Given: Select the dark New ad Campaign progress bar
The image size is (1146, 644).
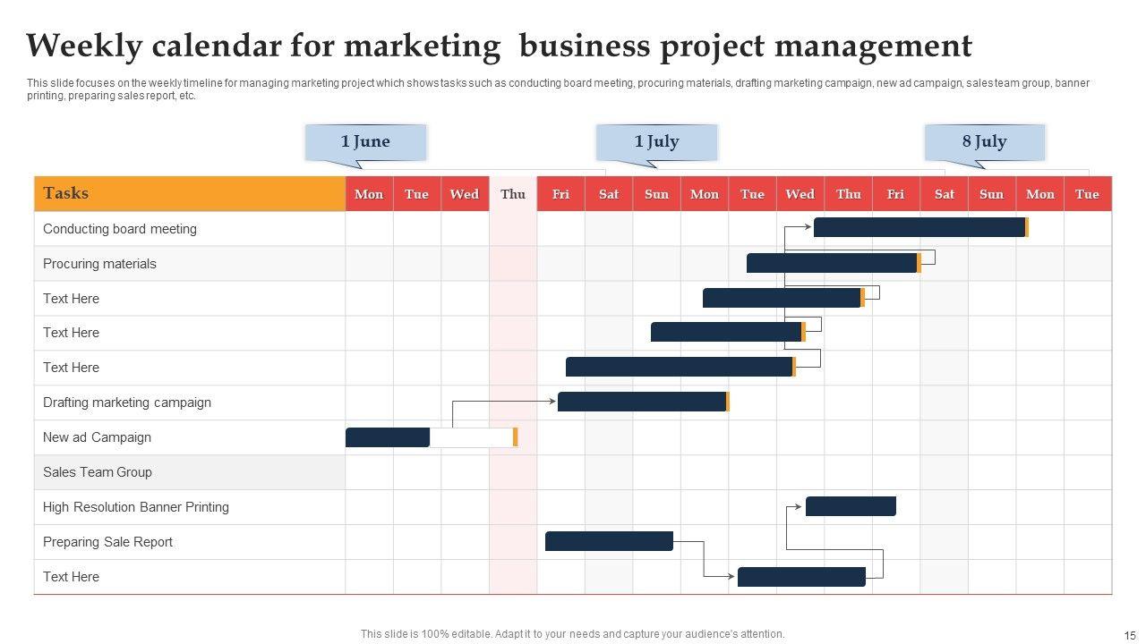Looking at the screenshot, I should tap(387, 437).
